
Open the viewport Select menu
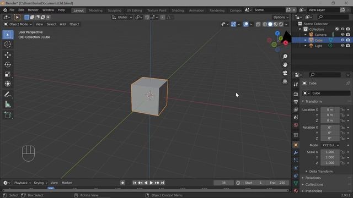[x=51, y=24]
